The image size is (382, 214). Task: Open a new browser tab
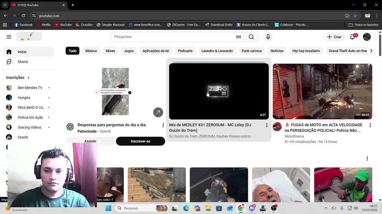click(73, 5)
